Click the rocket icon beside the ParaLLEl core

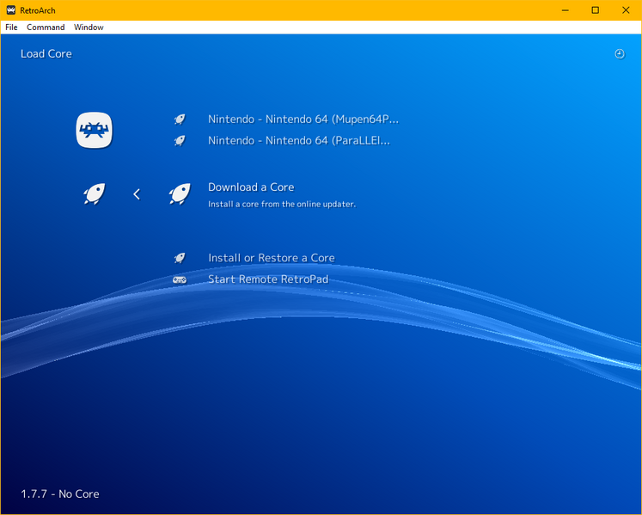pyautogui.click(x=180, y=140)
